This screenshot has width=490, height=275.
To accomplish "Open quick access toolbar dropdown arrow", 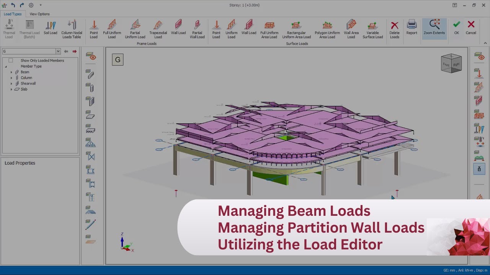I will (x=41, y=5).
